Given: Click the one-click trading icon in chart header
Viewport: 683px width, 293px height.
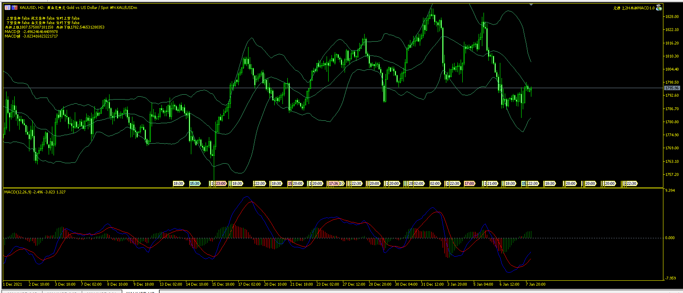Looking at the screenshot, I should [15, 7].
